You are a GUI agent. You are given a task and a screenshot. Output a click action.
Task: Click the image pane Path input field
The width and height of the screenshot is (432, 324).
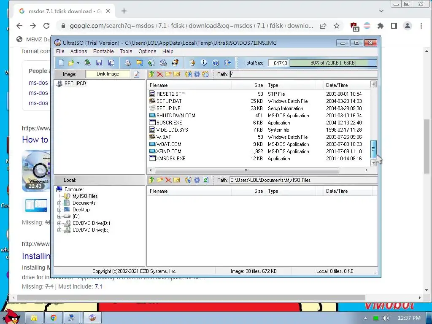tap(303, 74)
